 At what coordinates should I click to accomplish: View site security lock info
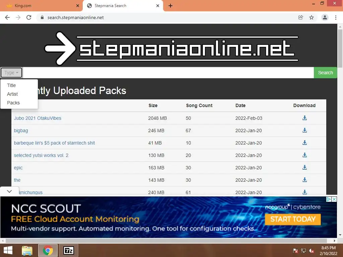point(42,17)
